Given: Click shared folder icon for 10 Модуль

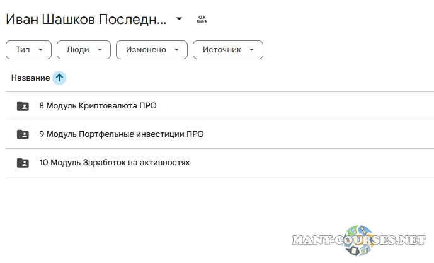Looking at the screenshot, I should coord(23,163).
